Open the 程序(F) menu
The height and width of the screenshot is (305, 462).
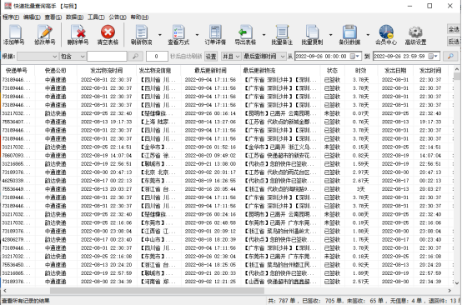[11, 17]
